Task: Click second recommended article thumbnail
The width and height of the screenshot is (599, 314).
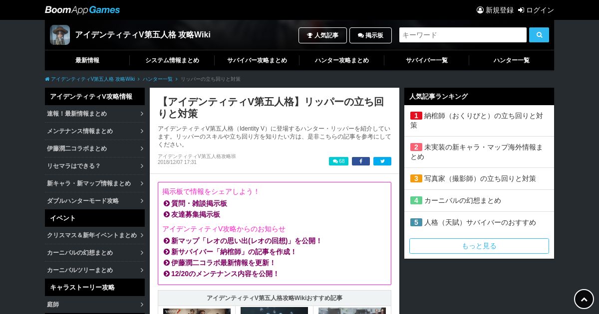Action: pos(274,311)
